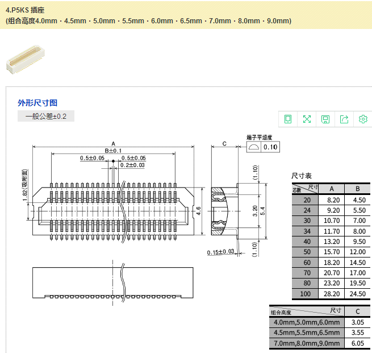
Task: Select the 4.5mm,5.5mm,6.5mm height row
Action: coord(306,333)
